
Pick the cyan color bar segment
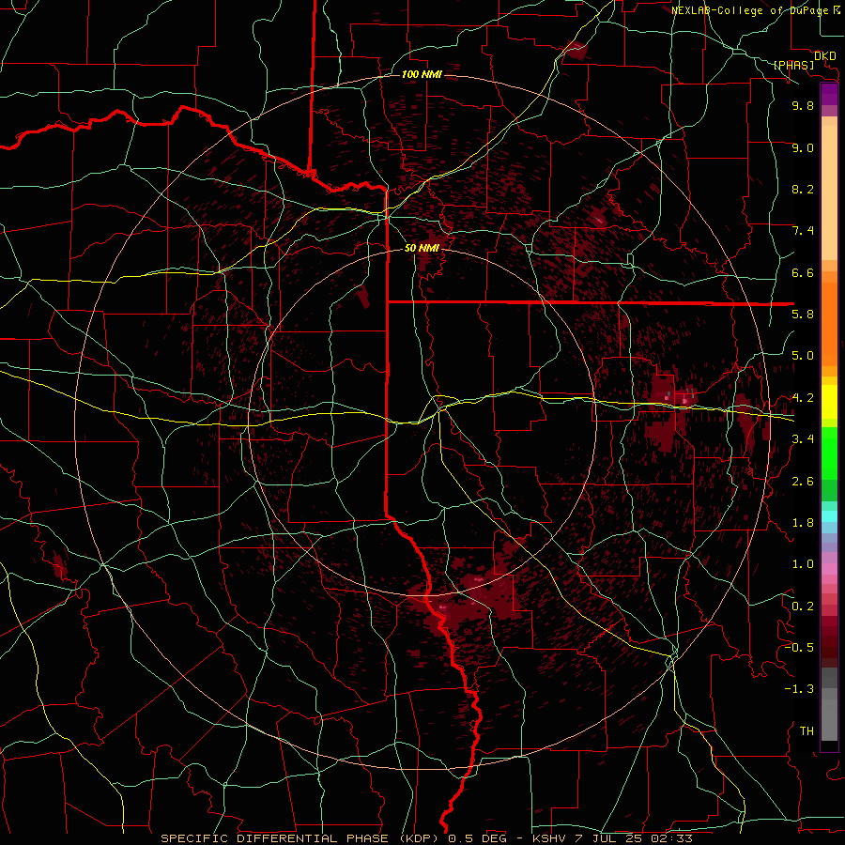(x=829, y=516)
